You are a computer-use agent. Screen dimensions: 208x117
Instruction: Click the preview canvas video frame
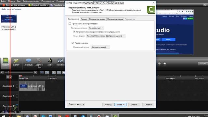pos(175,32)
